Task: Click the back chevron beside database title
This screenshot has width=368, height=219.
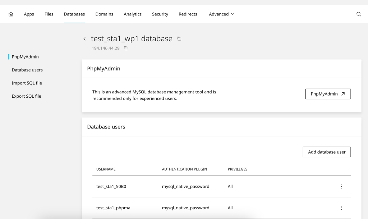Action: 84,39
